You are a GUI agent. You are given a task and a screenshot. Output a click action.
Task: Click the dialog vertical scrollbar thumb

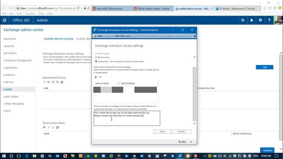click(x=195, y=94)
